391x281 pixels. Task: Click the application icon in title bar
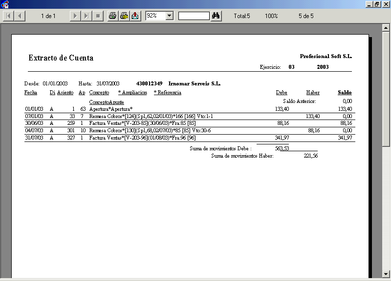(x=5, y=4)
